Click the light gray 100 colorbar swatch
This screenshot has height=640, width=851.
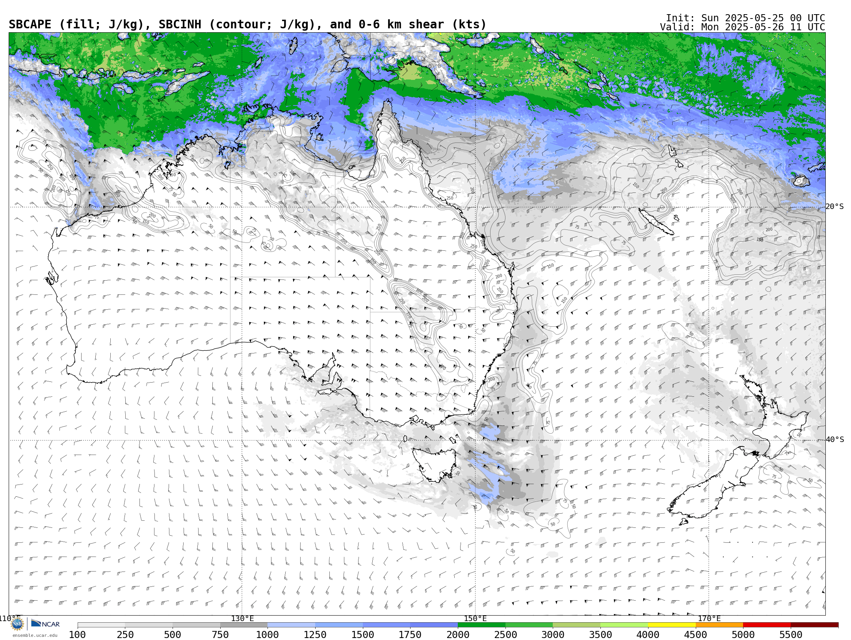coord(101,625)
